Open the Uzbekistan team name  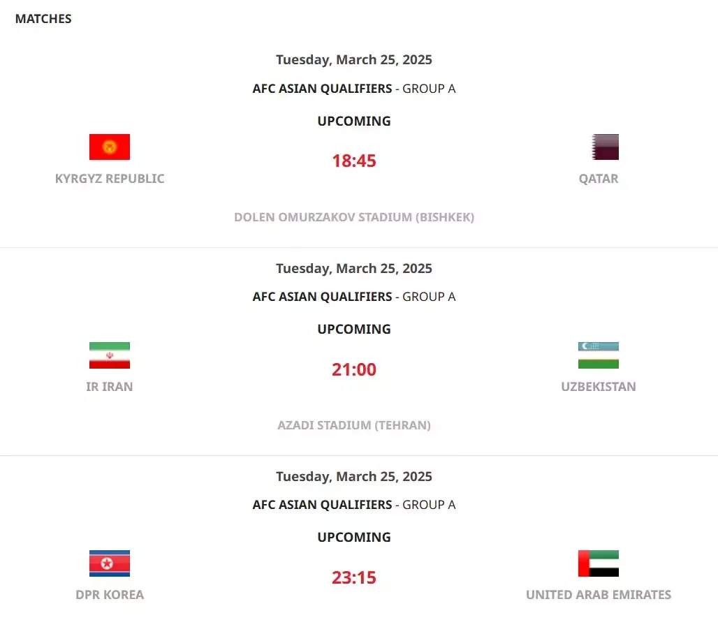[598, 387]
